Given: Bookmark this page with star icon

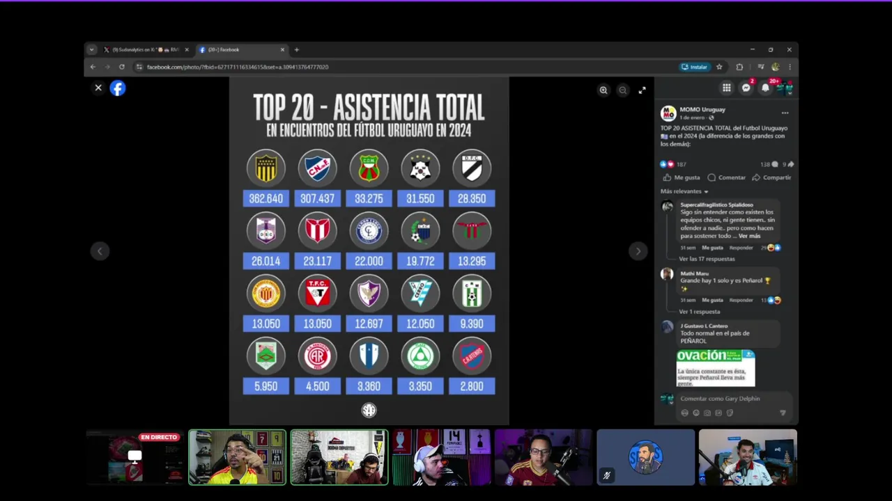Looking at the screenshot, I should pyautogui.click(x=719, y=67).
